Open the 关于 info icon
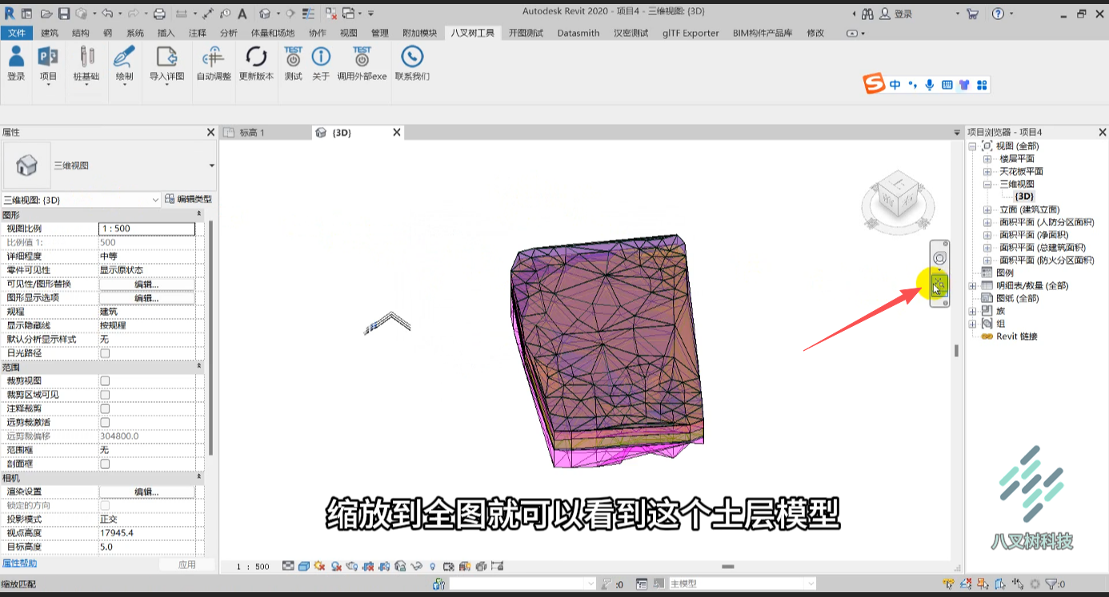 coord(321,56)
